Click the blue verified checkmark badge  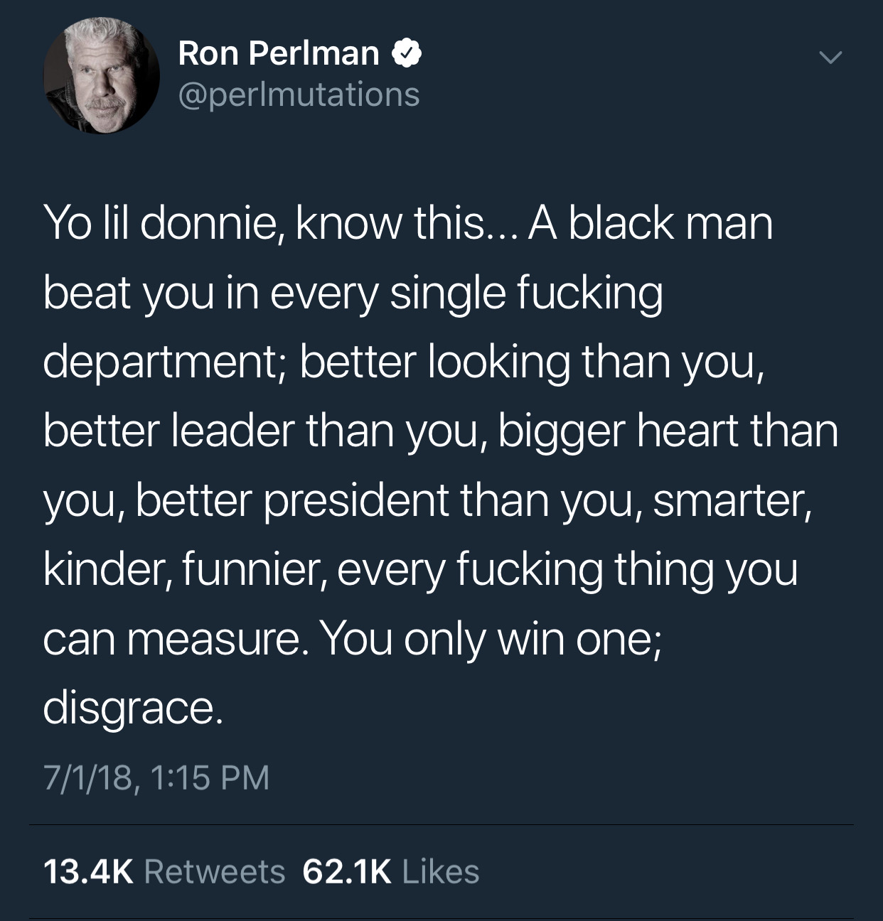point(407,54)
